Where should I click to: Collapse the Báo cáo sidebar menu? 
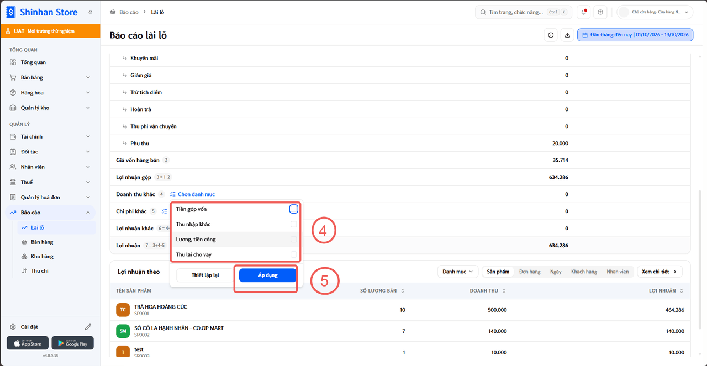50,213
